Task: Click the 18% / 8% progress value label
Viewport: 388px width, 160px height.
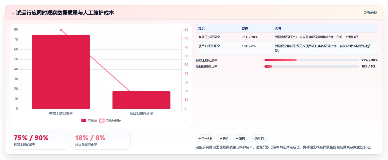Action: click(x=368, y=66)
